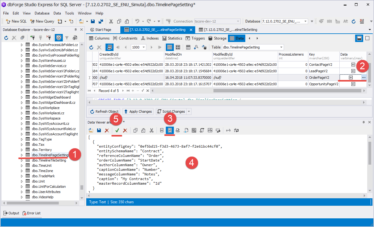Go to last page of grid records
374x227 pixels.
click(x=160, y=47)
